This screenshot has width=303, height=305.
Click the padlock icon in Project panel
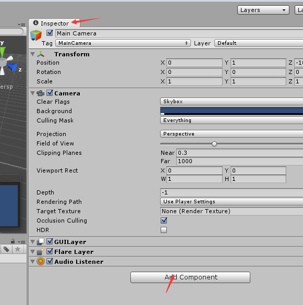[13, 241]
